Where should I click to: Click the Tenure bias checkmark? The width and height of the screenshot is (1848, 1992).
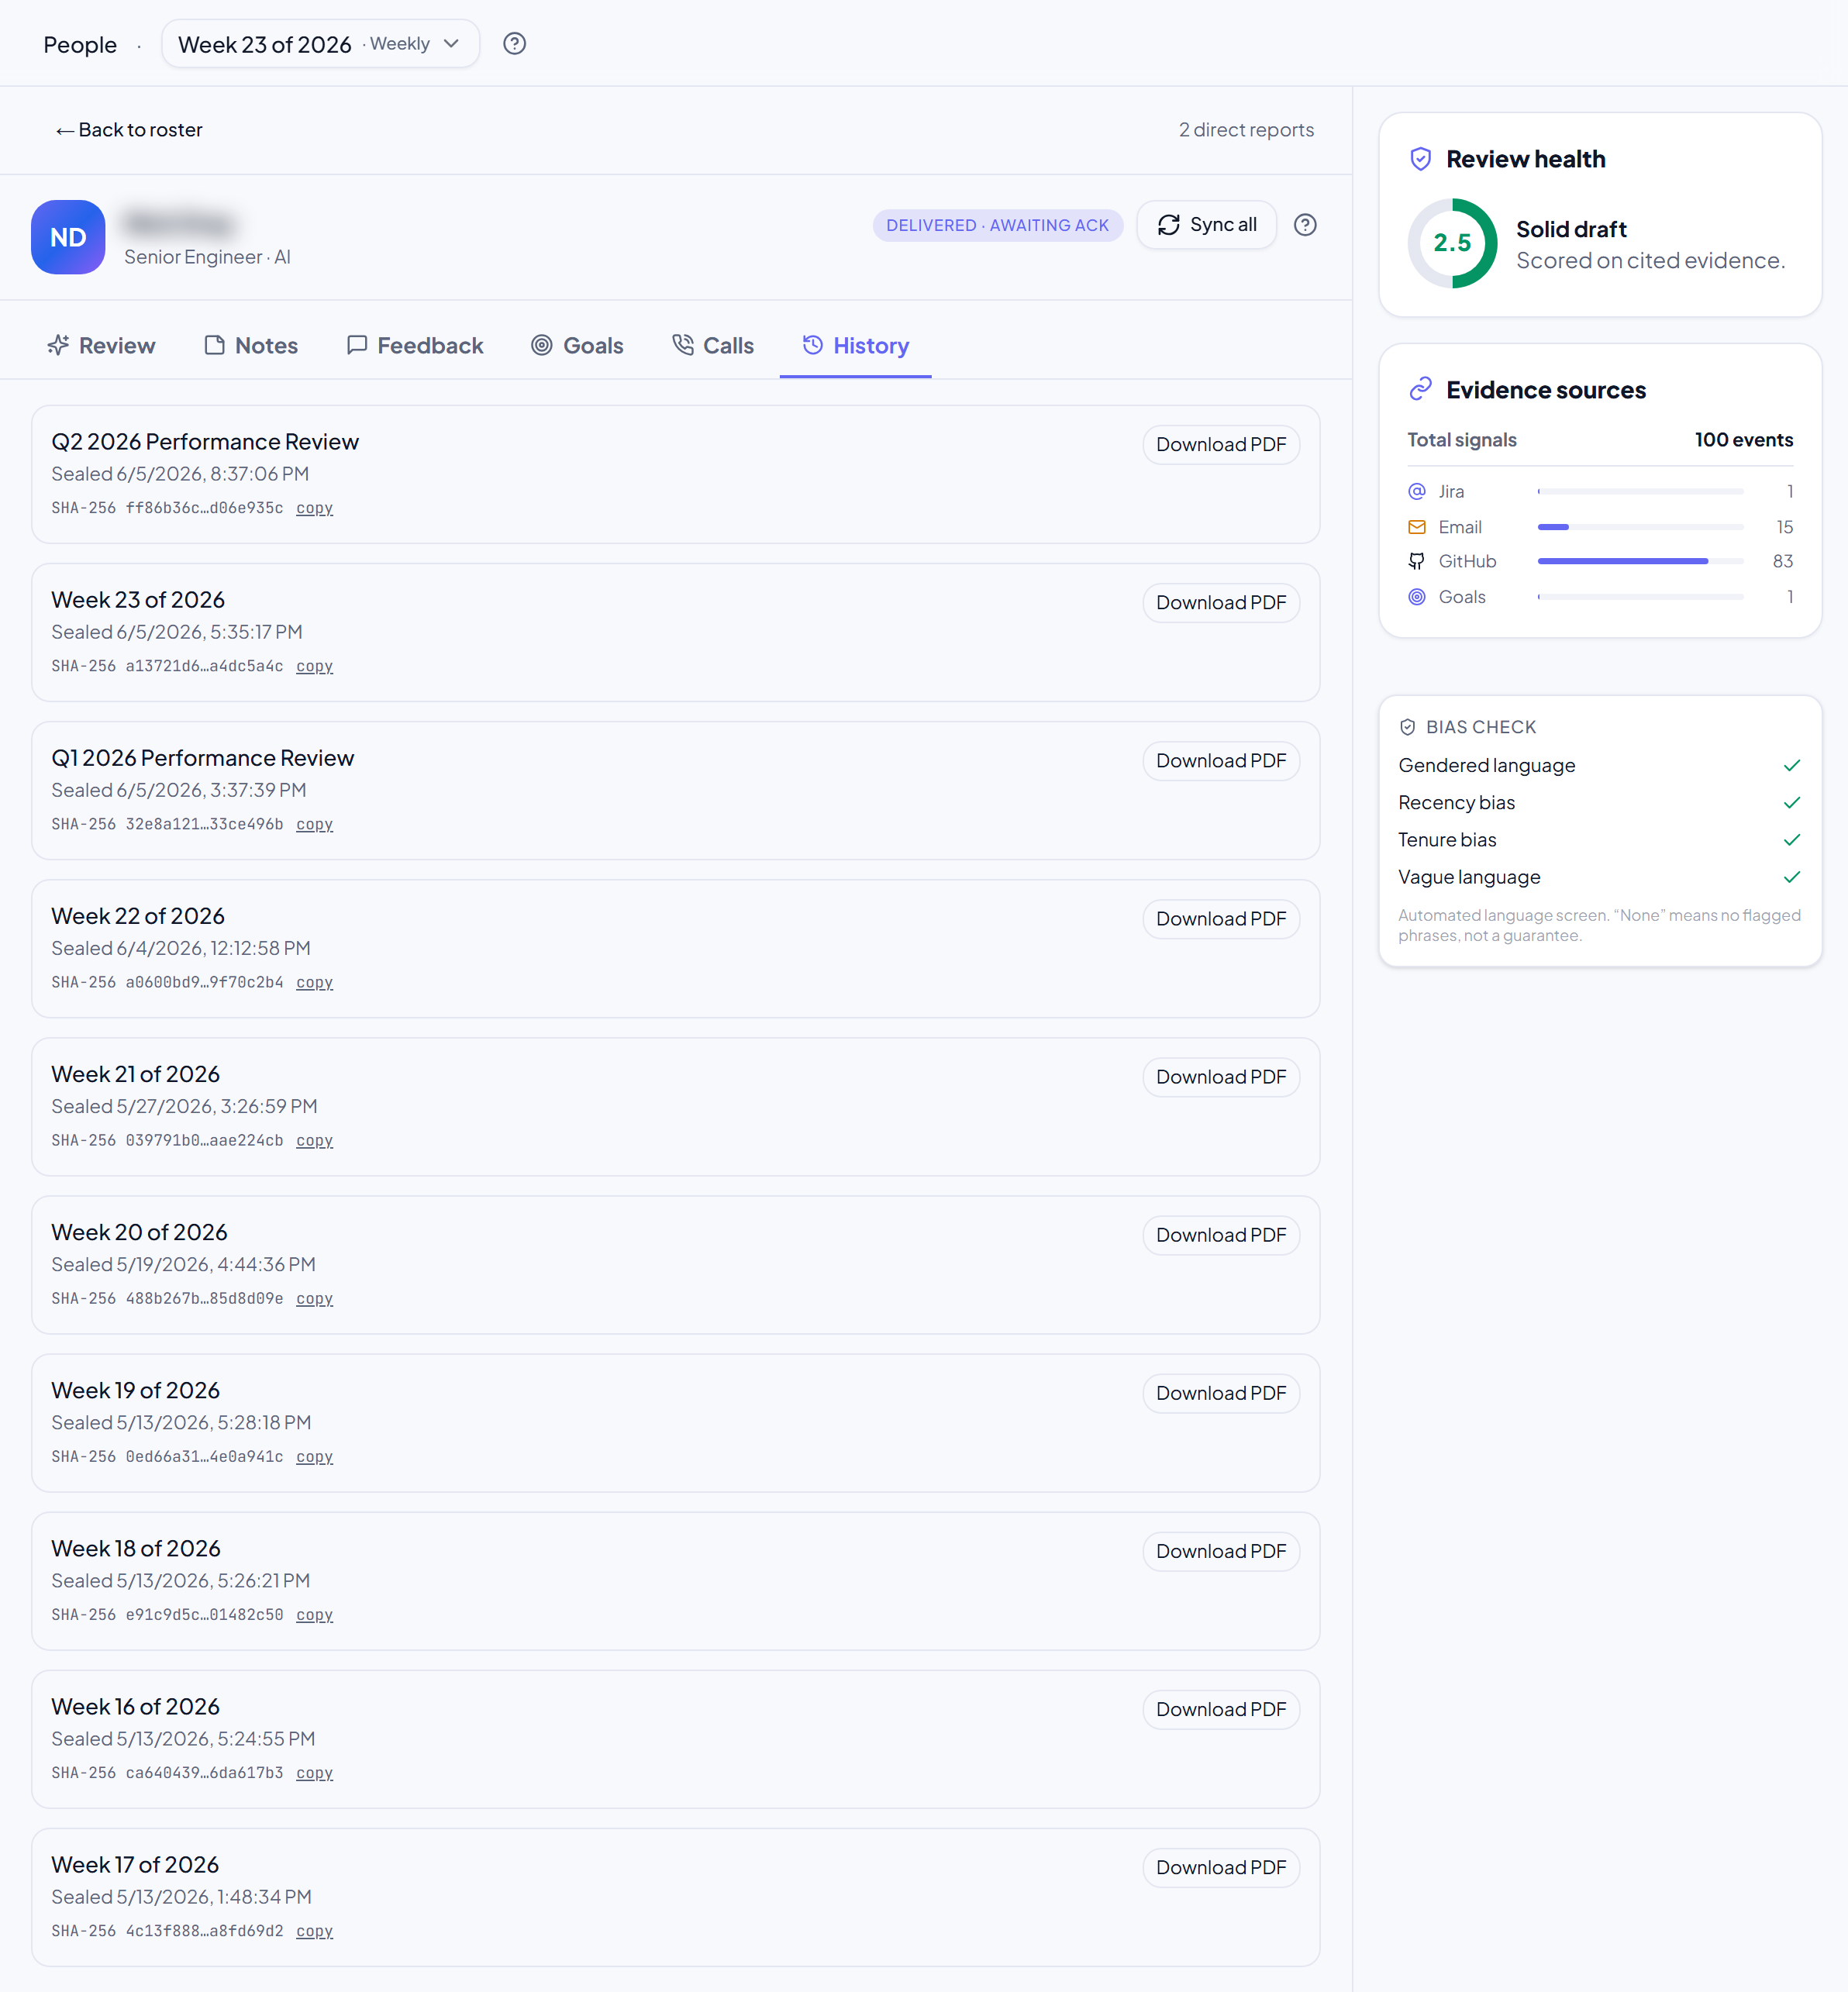(1792, 840)
